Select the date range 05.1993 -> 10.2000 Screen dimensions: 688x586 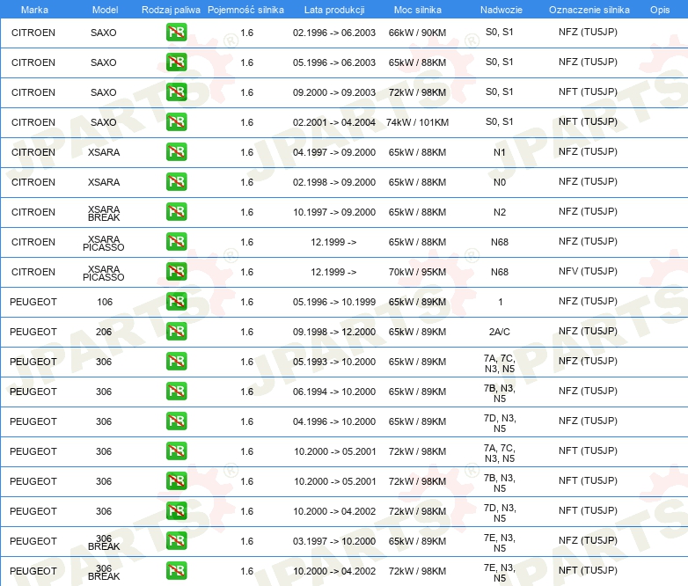tap(334, 362)
